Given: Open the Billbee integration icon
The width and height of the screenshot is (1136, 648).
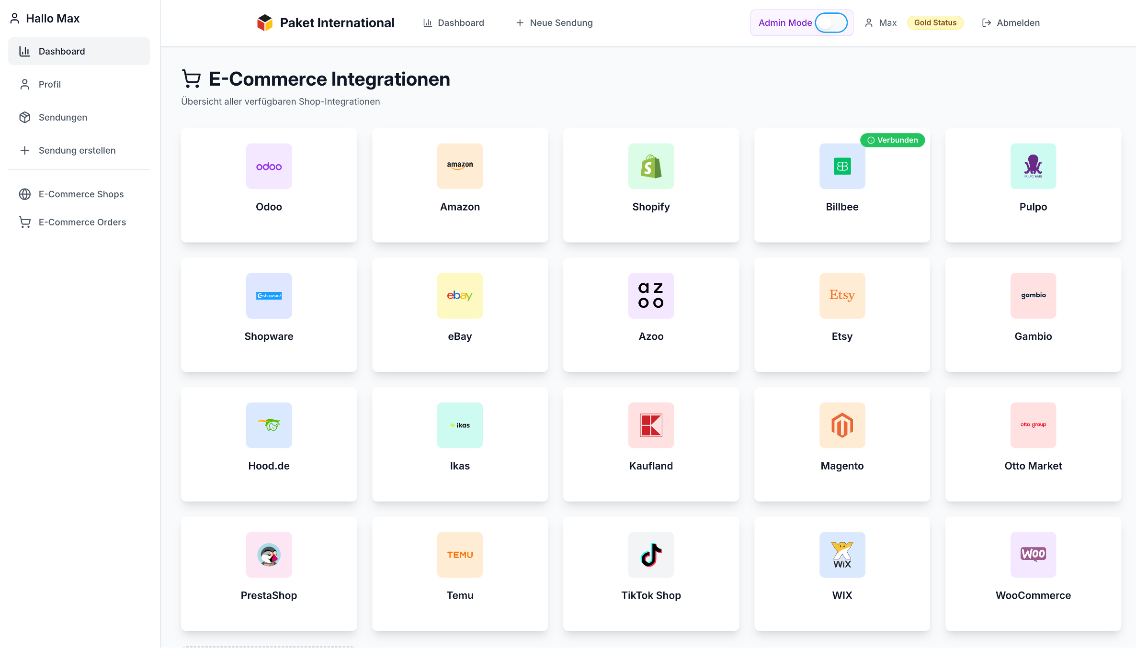Looking at the screenshot, I should [842, 166].
